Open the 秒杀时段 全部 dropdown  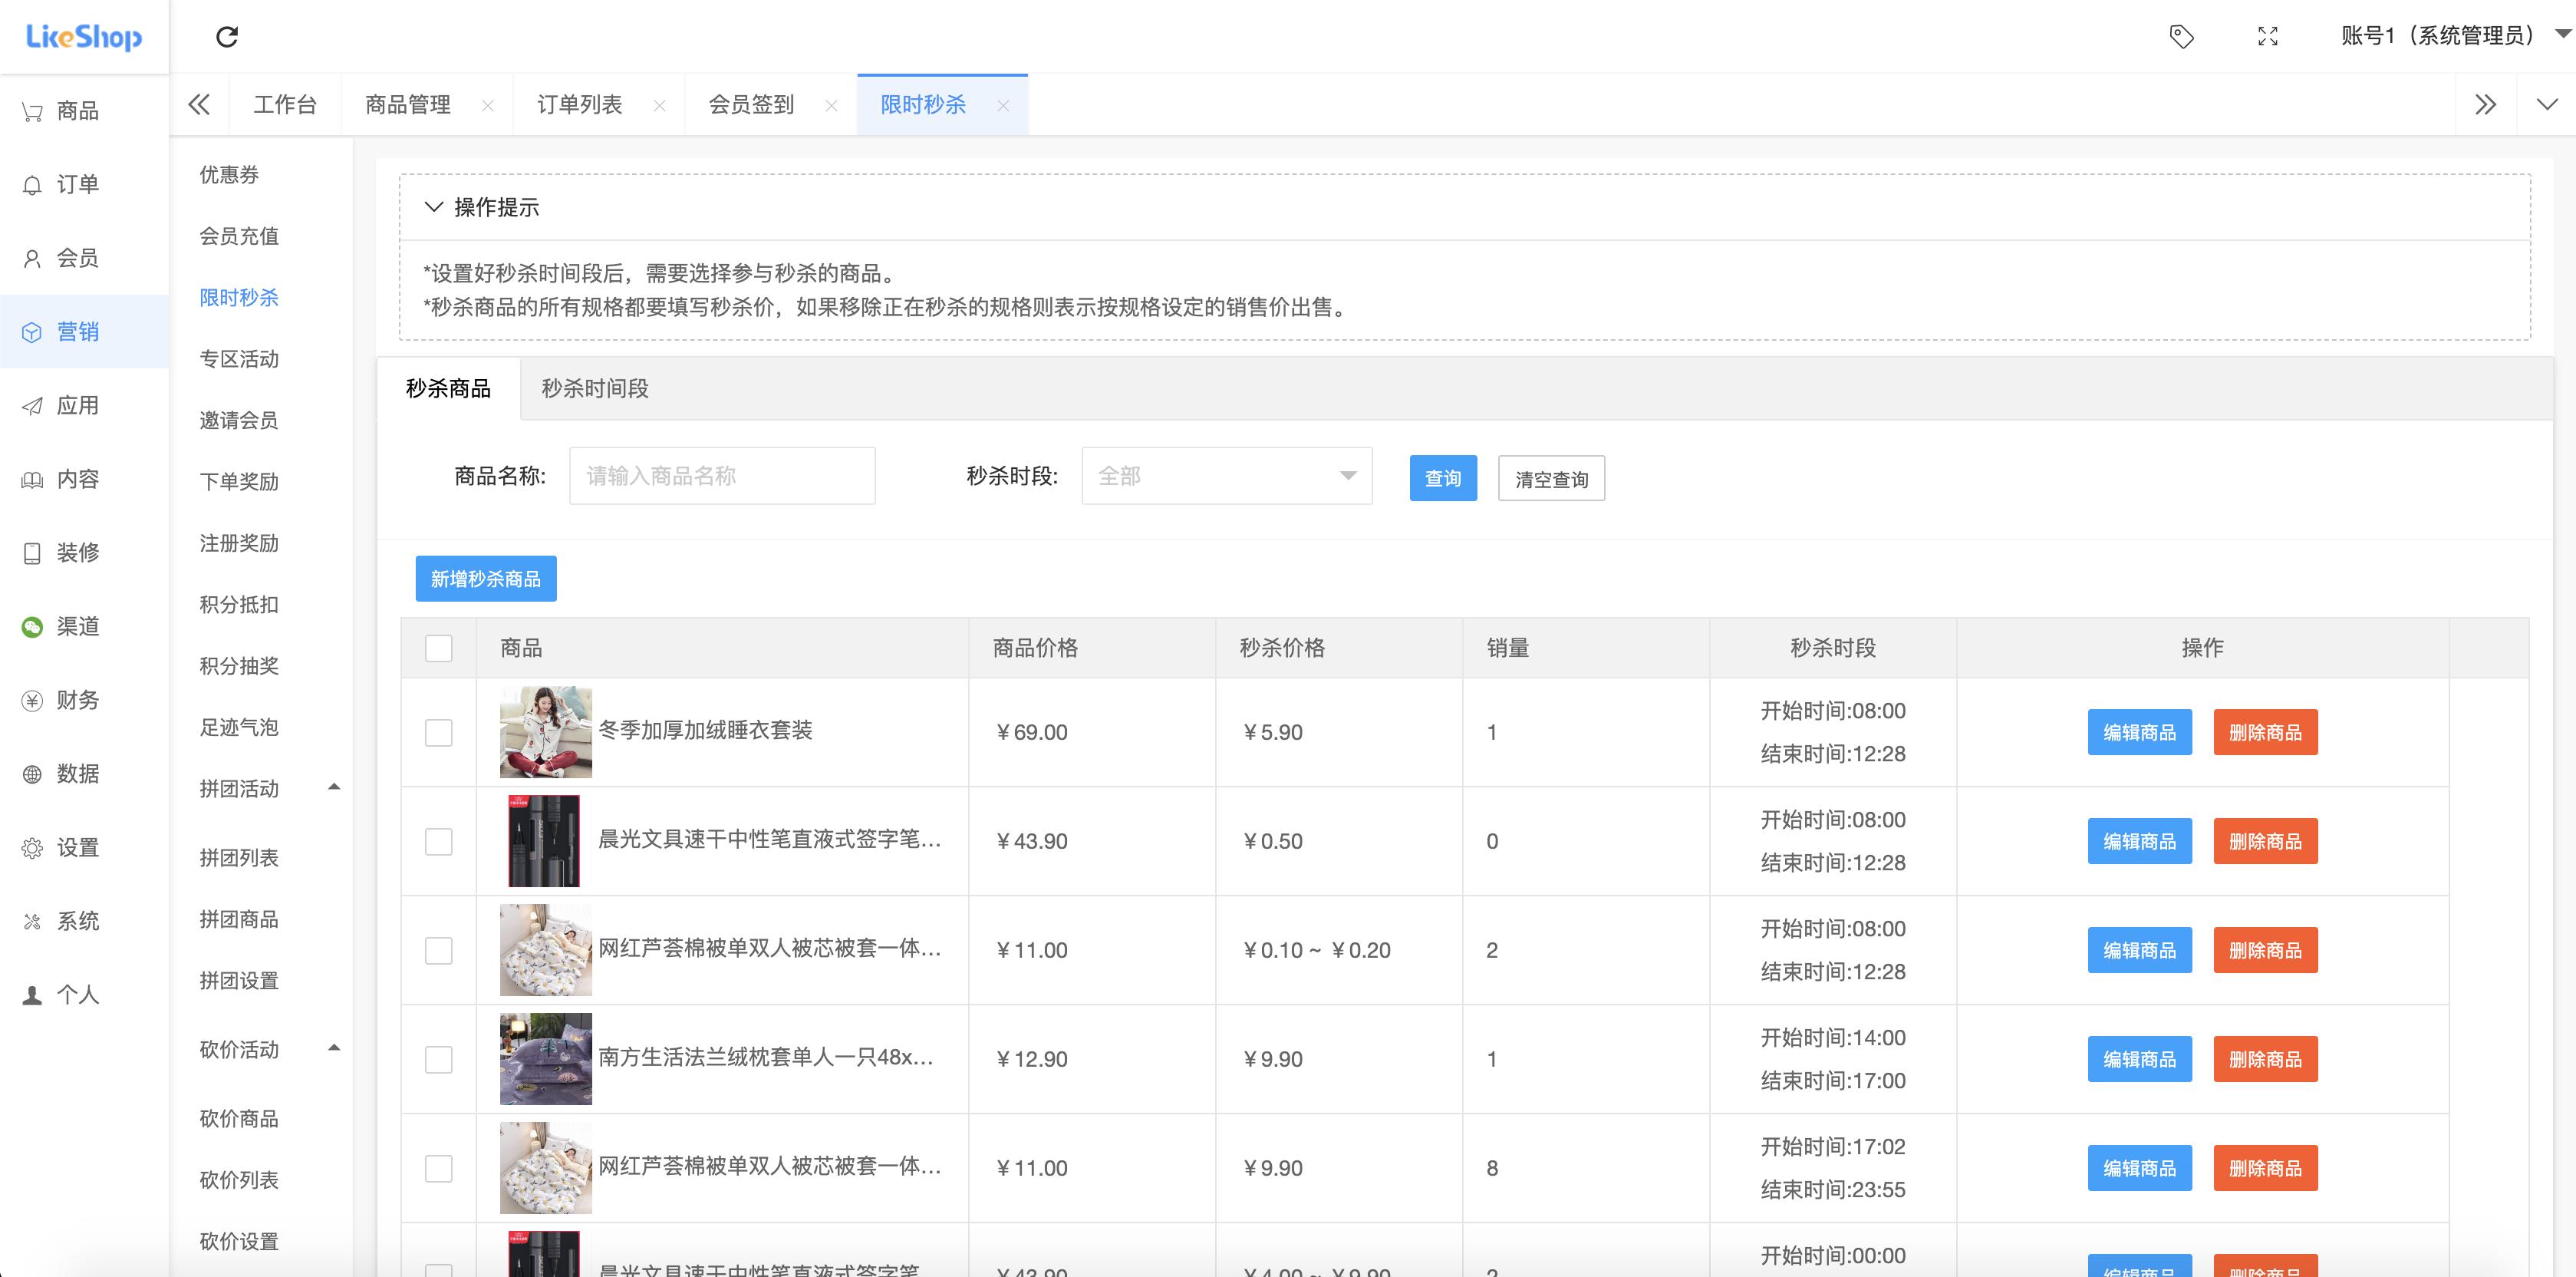1226,477
